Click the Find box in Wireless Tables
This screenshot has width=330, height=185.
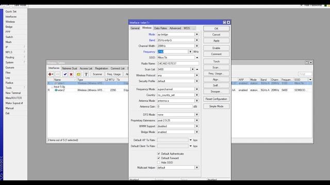[305, 74]
